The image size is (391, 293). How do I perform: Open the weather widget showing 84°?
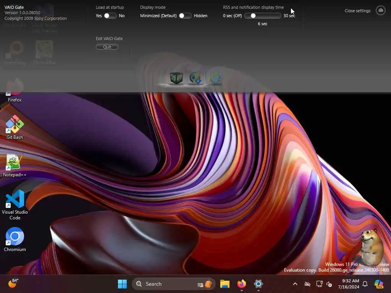click(13, 283)
